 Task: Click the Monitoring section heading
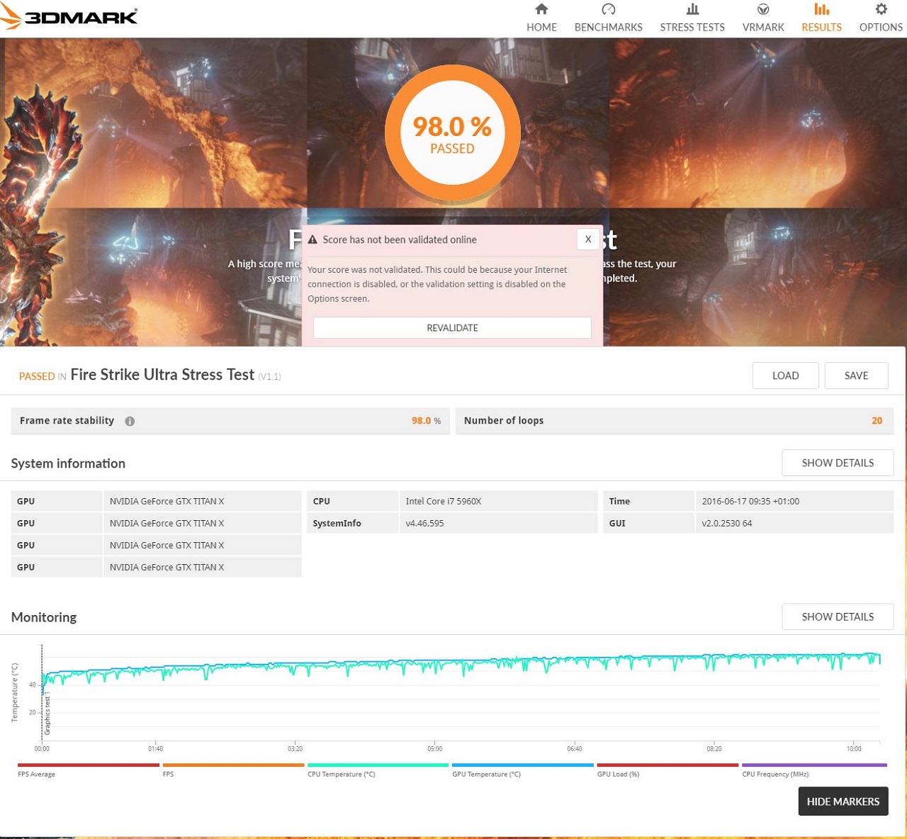pos(44,616)
